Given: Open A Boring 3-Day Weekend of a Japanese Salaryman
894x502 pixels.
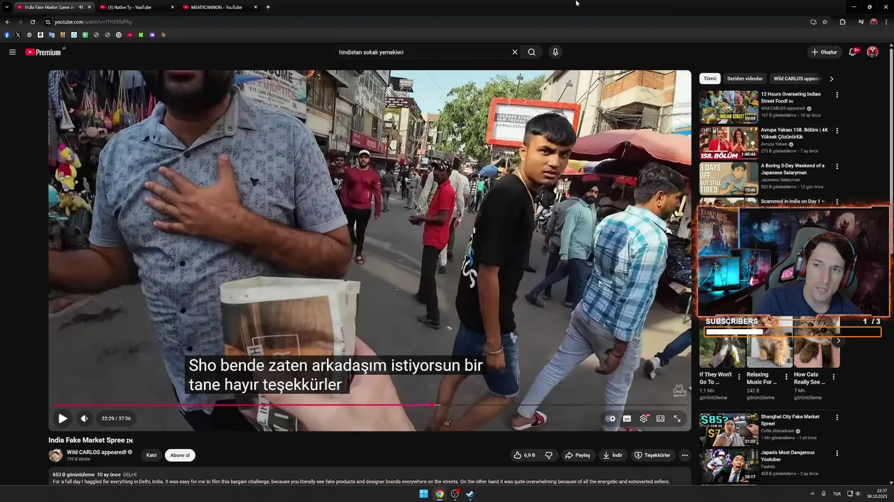Looking at the screenshot, I should 793,169.
